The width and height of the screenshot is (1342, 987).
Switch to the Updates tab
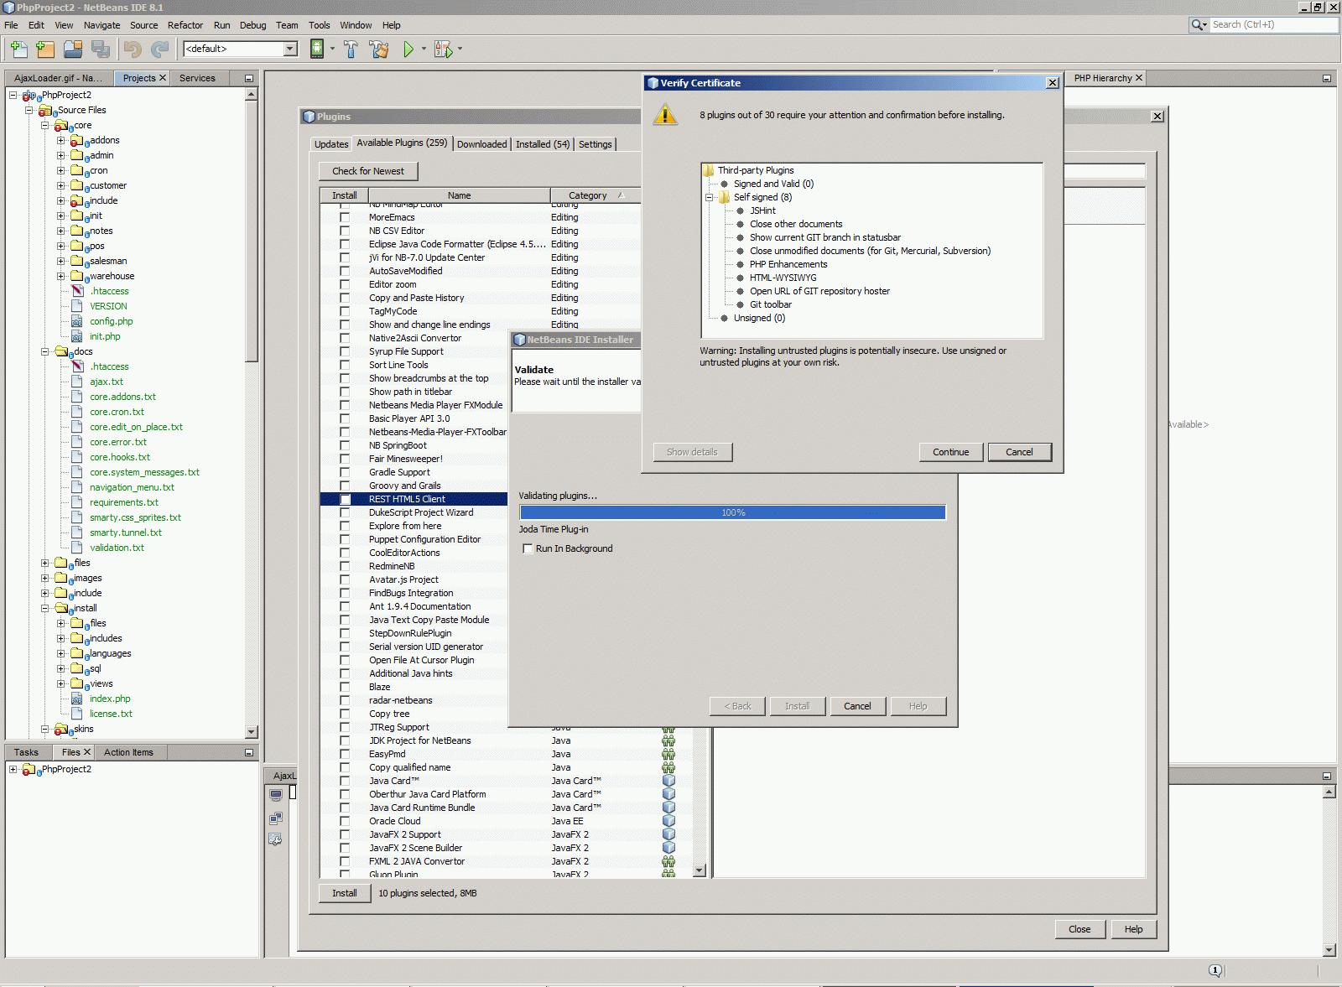[331, 144]
